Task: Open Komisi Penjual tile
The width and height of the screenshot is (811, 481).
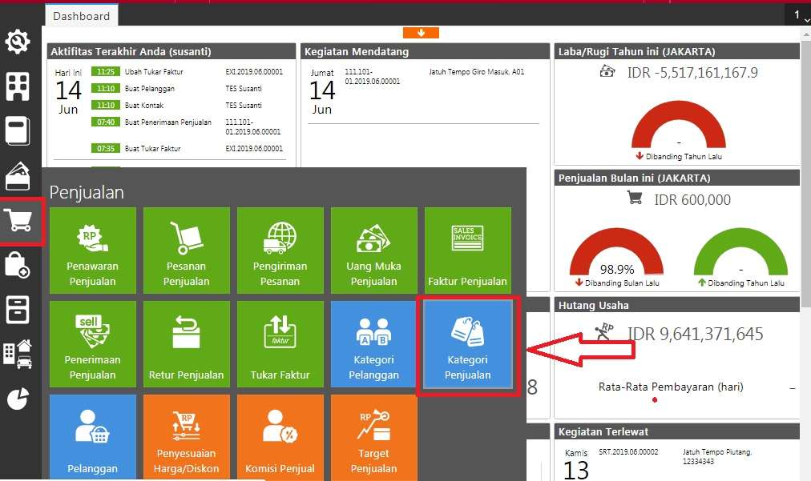Action: [280, 437]
